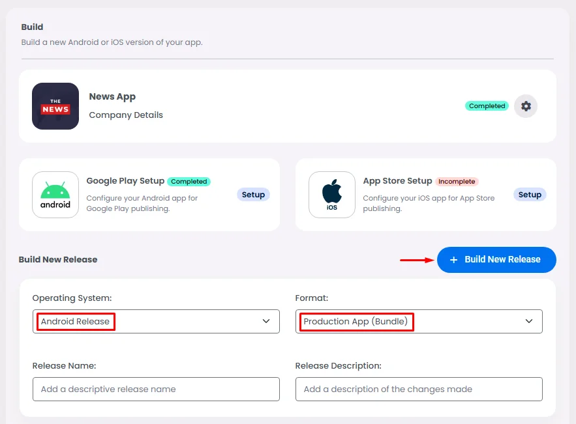Click the Google Play Setup heading
Image resolution: width=576 pixels, height=424 pixels.
coord(125,181)
